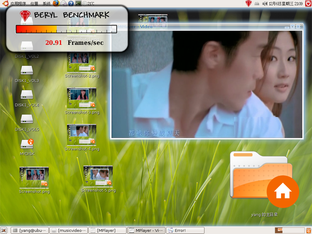Click the MPlayer video display area

(207, 84)
